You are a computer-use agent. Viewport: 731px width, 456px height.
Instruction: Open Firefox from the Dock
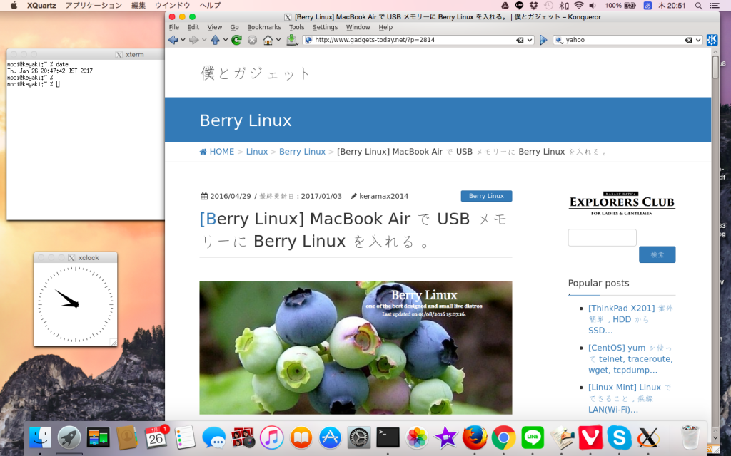click(x=475, y=437)
